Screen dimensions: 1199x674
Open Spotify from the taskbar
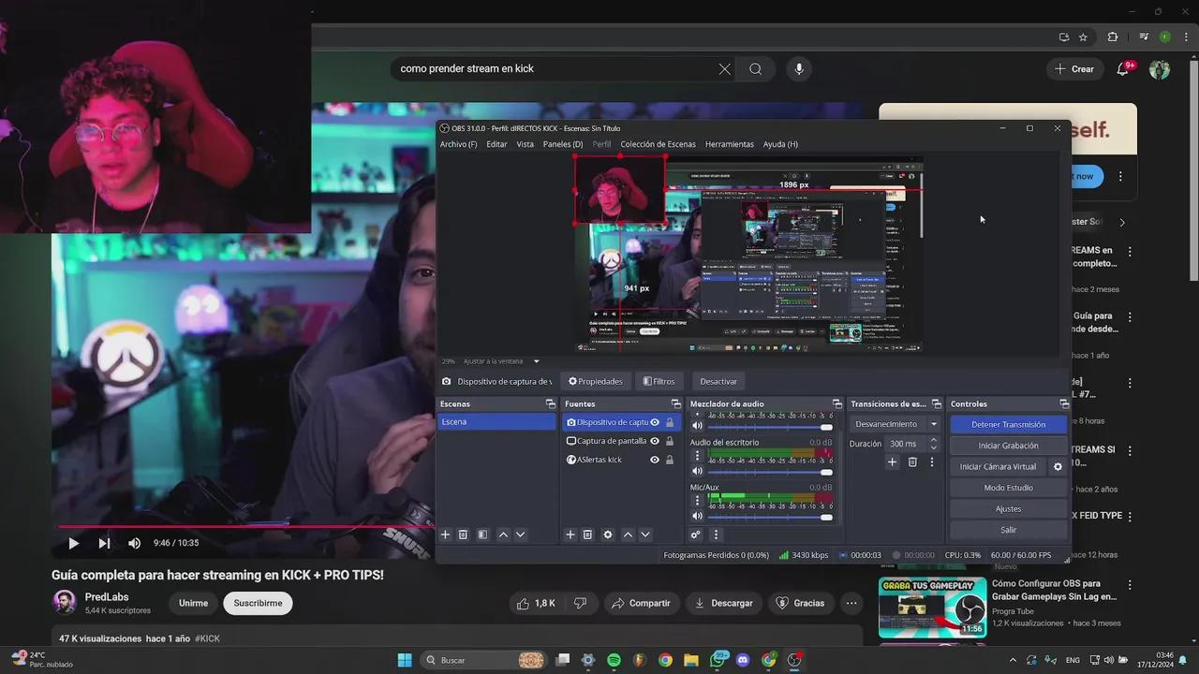pyautogui.click(x=614, y=660)
